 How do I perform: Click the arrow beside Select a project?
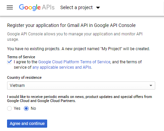(x=98, y=8)
